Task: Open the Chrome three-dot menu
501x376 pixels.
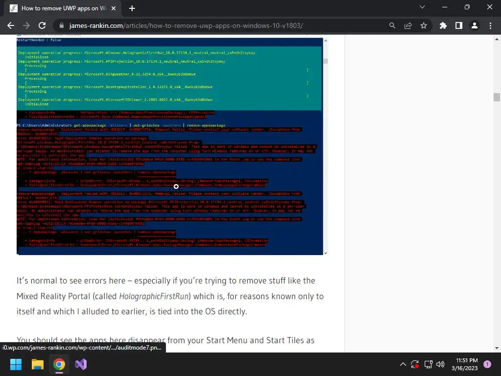Action: [490, 25]
